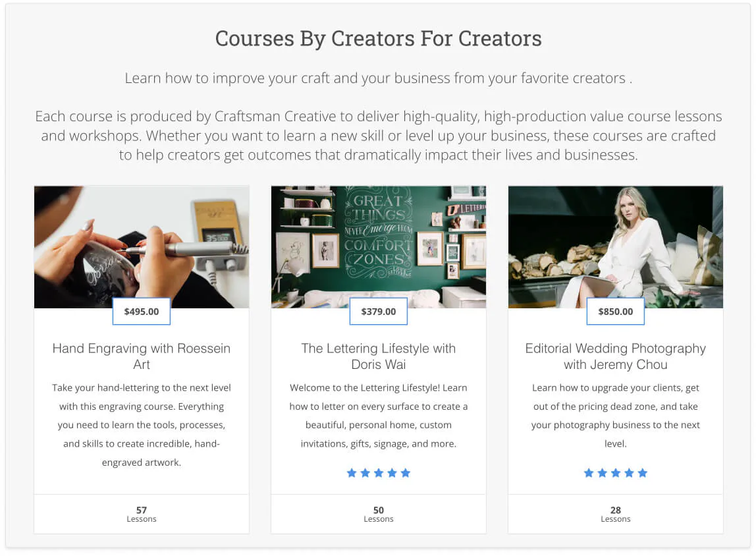The height and width of the screenshot is (556, 756).
Task: Click fifth star of Jeremy Chou course rating
Action: click(x=643, y=473)
